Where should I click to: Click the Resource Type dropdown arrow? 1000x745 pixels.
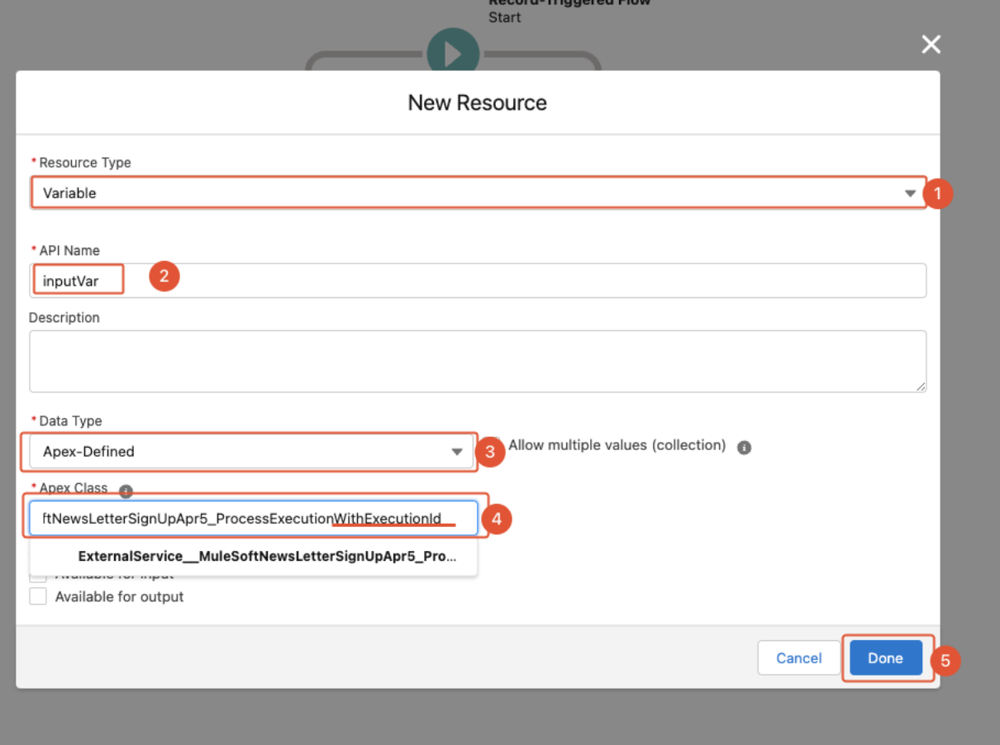pos(910,193)
